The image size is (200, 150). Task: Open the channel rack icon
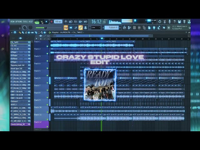(x=129, y=27)
